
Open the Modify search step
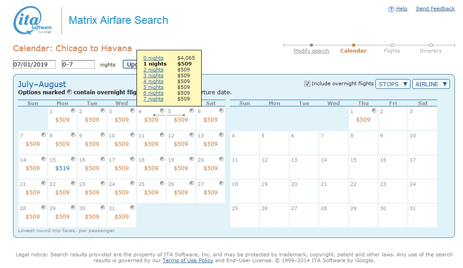point(311,51)
